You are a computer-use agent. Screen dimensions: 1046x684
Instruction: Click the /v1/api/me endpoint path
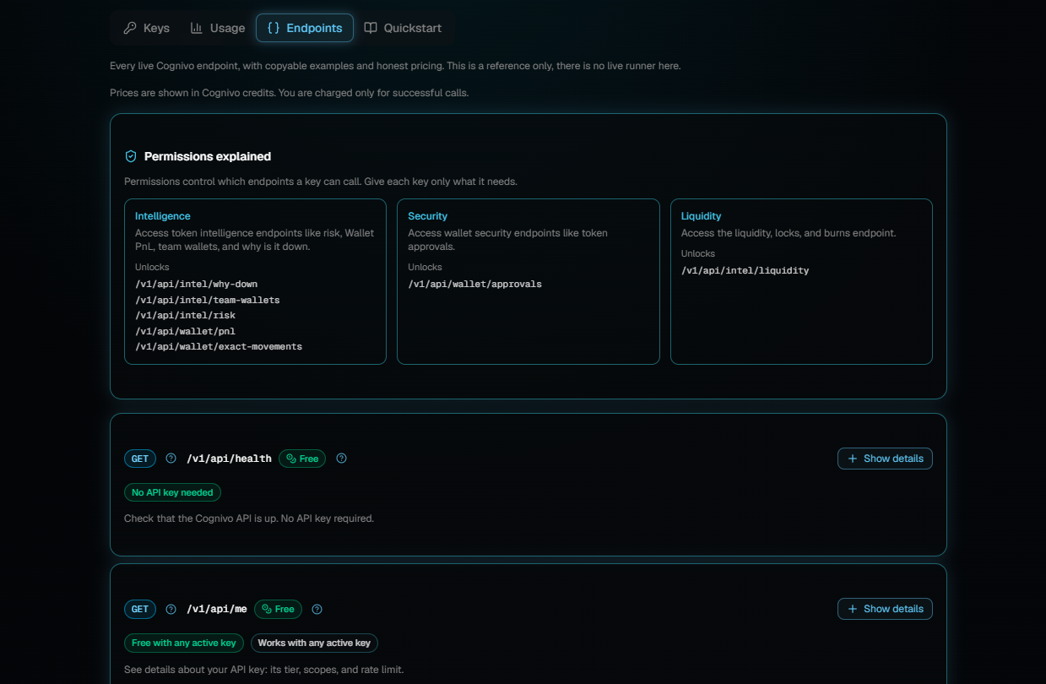[217, 609]
